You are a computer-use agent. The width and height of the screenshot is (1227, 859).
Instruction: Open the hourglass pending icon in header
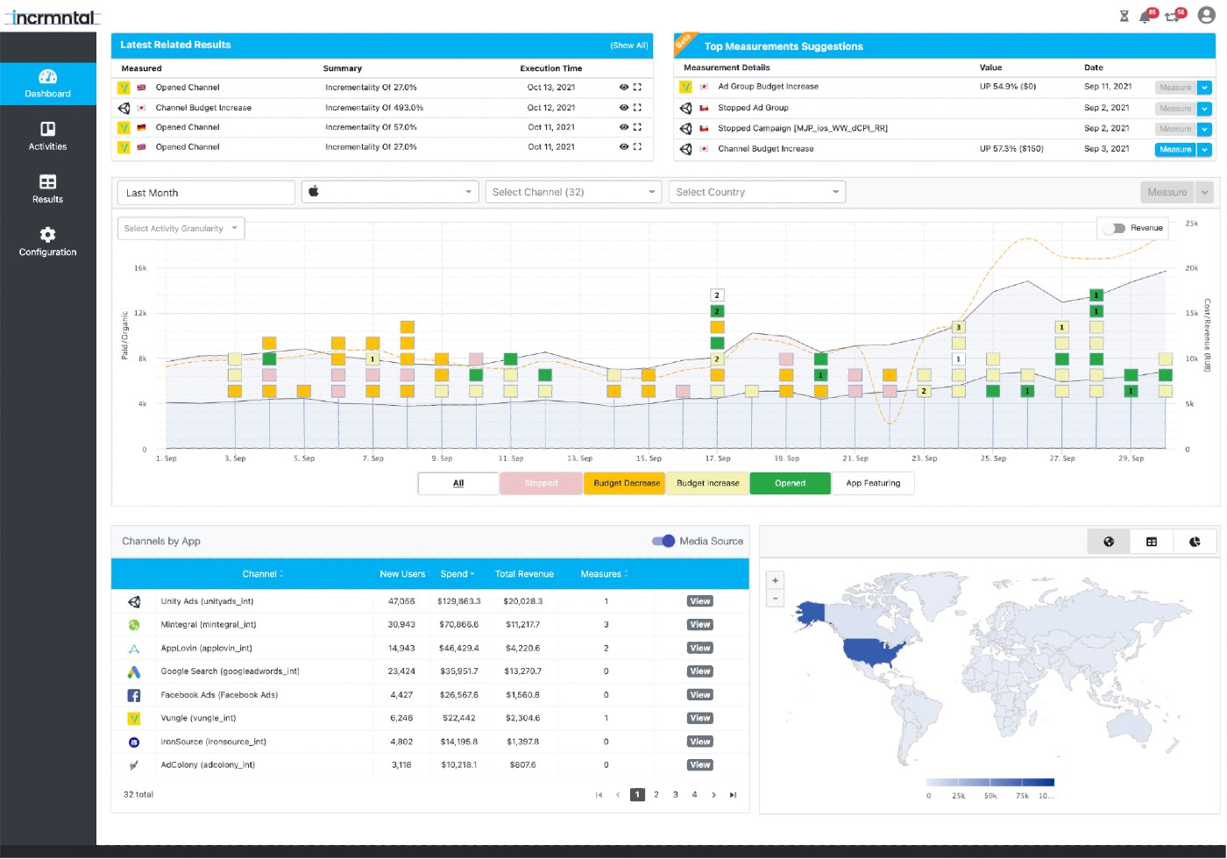pyautogui.click(x=1124, y=16)
